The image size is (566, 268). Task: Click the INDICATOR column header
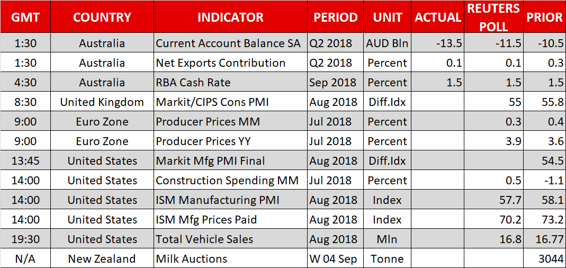230,17
